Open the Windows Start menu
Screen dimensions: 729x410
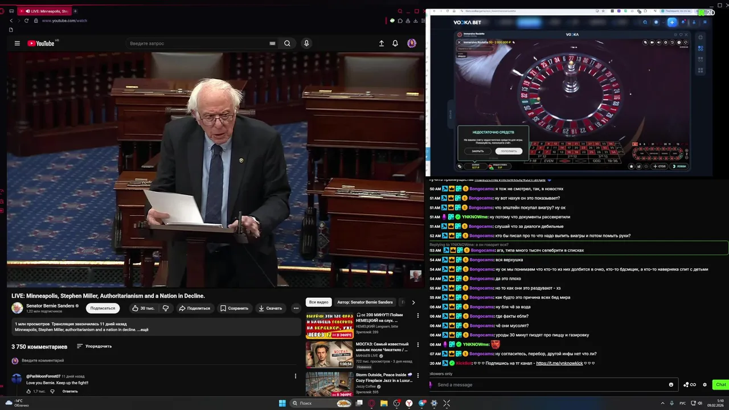pyautogui.click(x=282, y=403)
